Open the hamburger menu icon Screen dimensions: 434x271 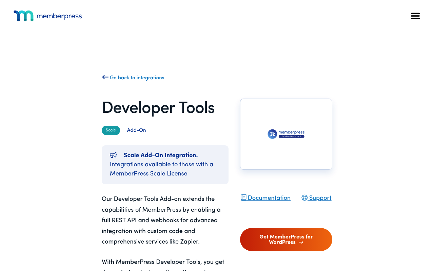click(x=415, y=16)
